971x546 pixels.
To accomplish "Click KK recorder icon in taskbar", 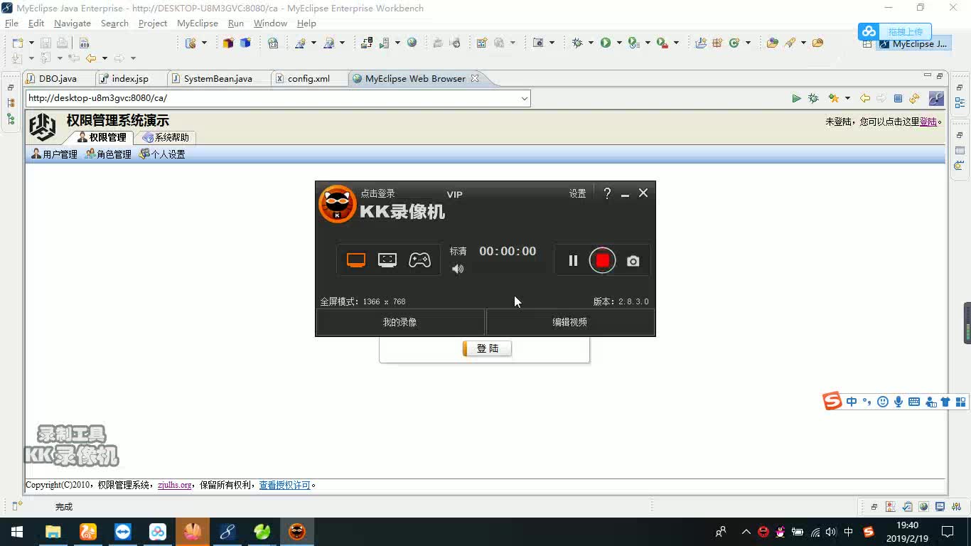I will 297,532.
